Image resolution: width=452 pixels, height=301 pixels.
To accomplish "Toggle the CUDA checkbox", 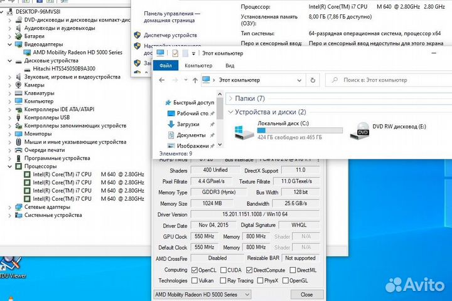I will [x=223, y=270].
